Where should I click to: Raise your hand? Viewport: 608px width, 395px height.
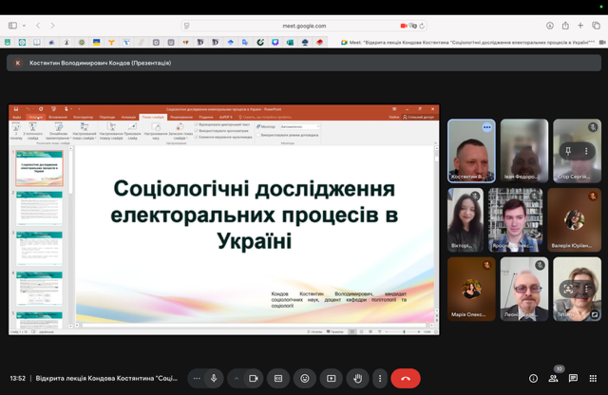(x=357, y=378)
